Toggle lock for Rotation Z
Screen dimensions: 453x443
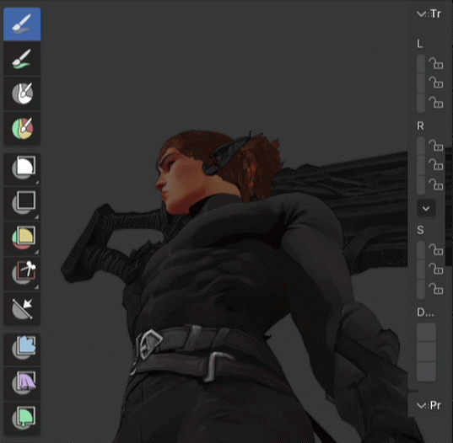pos(436,184)
